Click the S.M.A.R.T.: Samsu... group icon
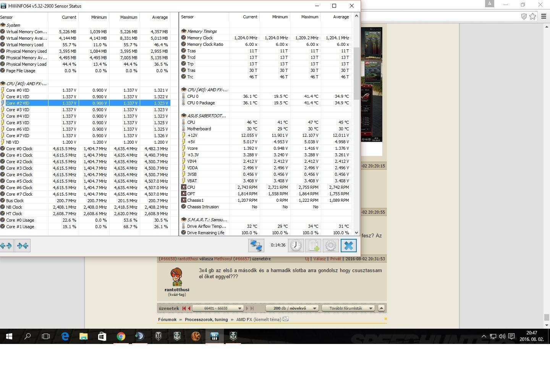This screenshot has width=550, height=386. (184, 220)
